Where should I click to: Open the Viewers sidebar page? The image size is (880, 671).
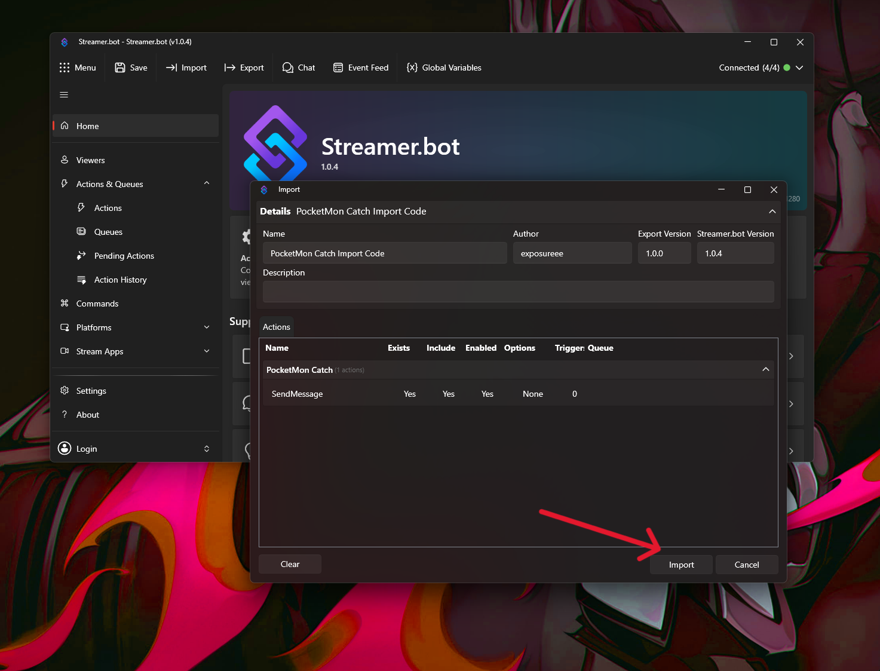click(90, 160)
